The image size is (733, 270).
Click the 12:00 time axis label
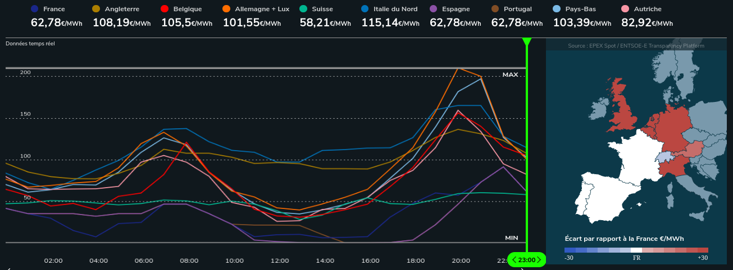(280, 260)
